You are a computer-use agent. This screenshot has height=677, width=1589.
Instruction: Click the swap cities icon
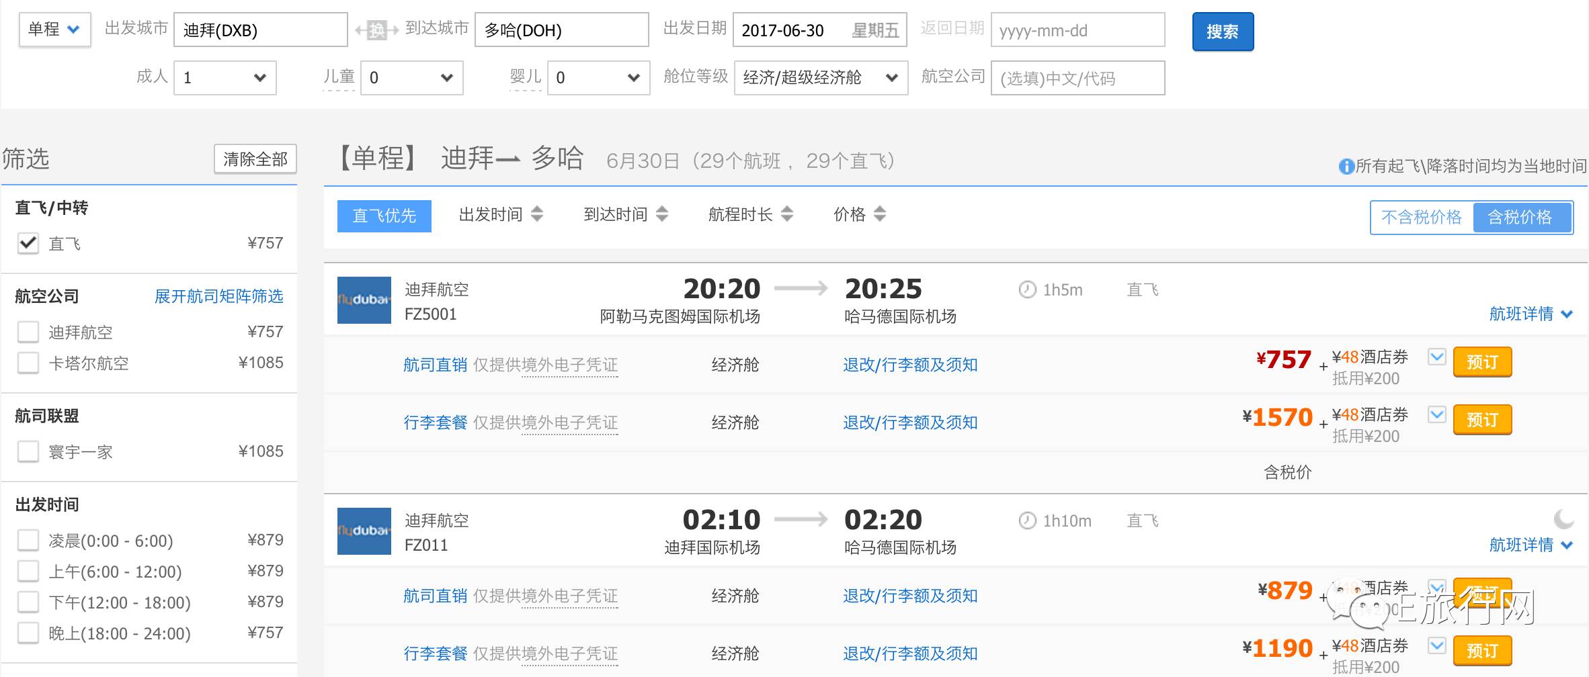click(376, 30)
